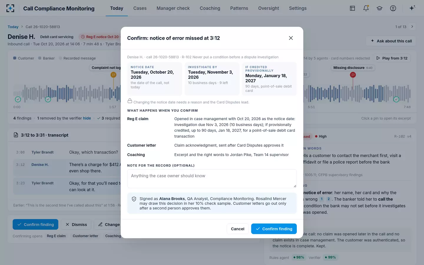
Task: Click the shield icon in the signature note
Action: point(134,199)
